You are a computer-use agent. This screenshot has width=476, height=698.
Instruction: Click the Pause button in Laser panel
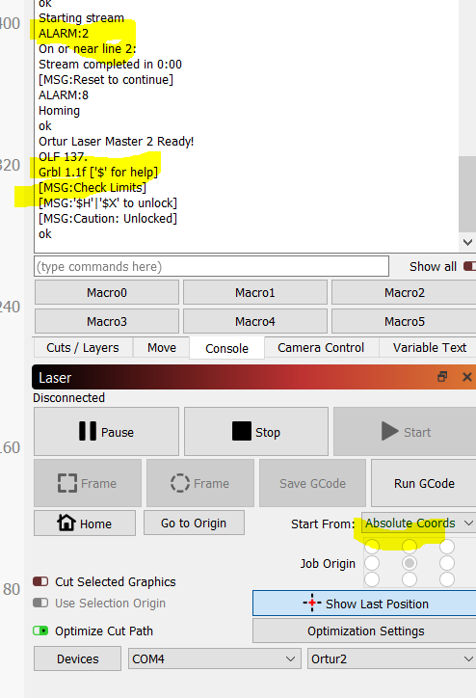[x=106, y=431]
